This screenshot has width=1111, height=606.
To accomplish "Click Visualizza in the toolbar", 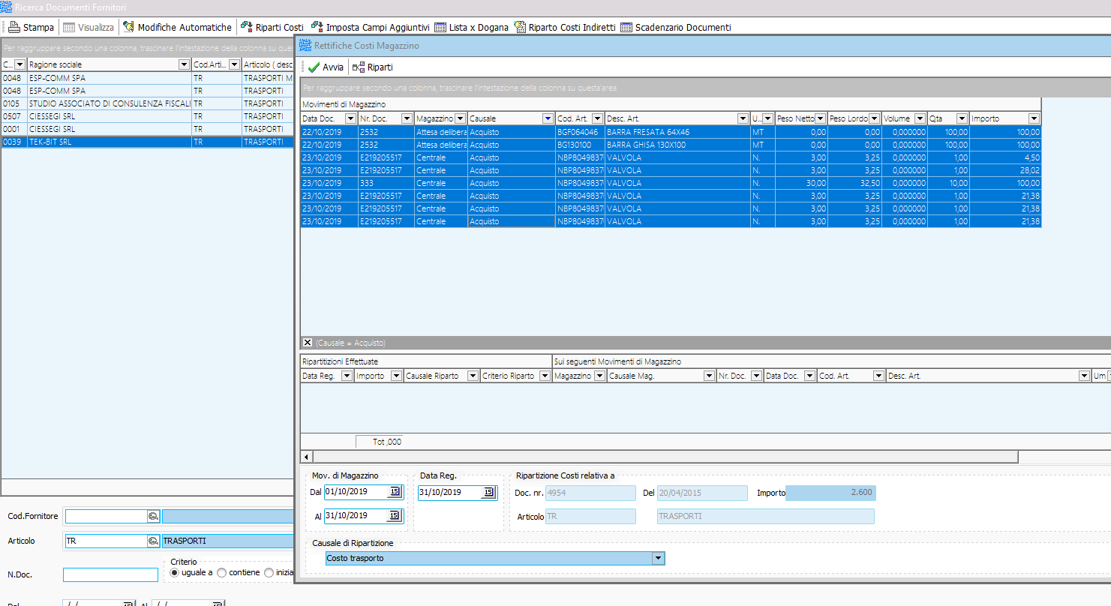I will (x=89, y=27).
